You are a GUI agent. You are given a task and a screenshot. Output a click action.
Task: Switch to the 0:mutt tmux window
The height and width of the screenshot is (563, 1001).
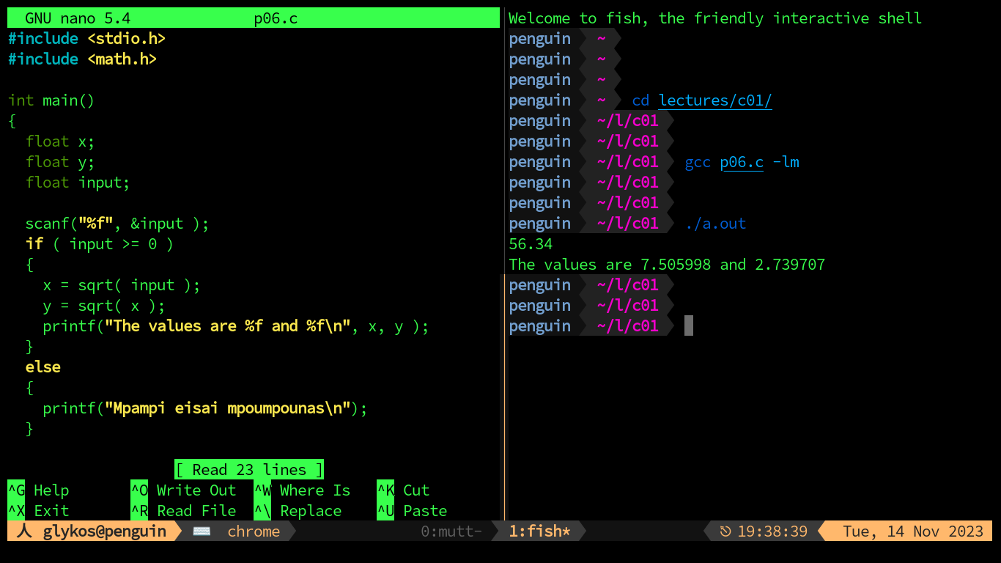click(451, 531)
